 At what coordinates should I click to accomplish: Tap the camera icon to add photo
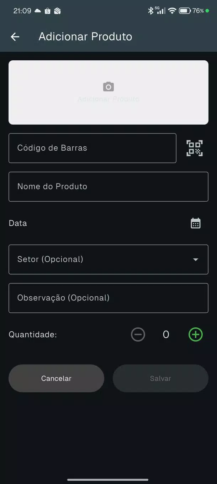[x=108, y=87]
